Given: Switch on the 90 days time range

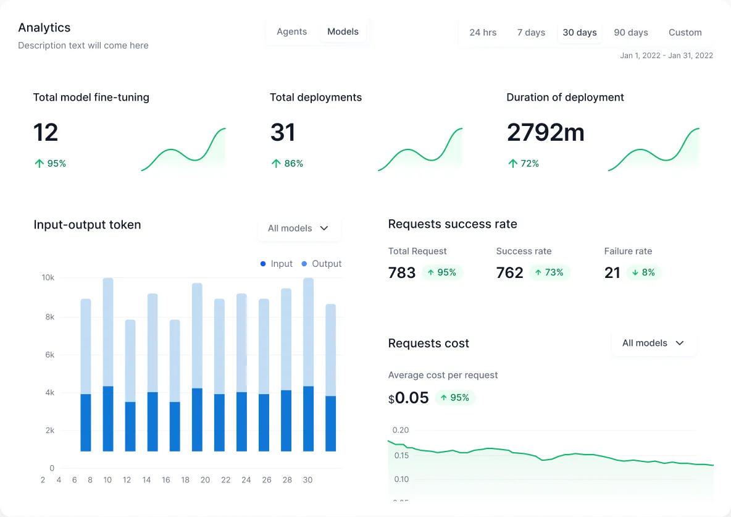Looking at the screenshot, I should click(631, 32).
